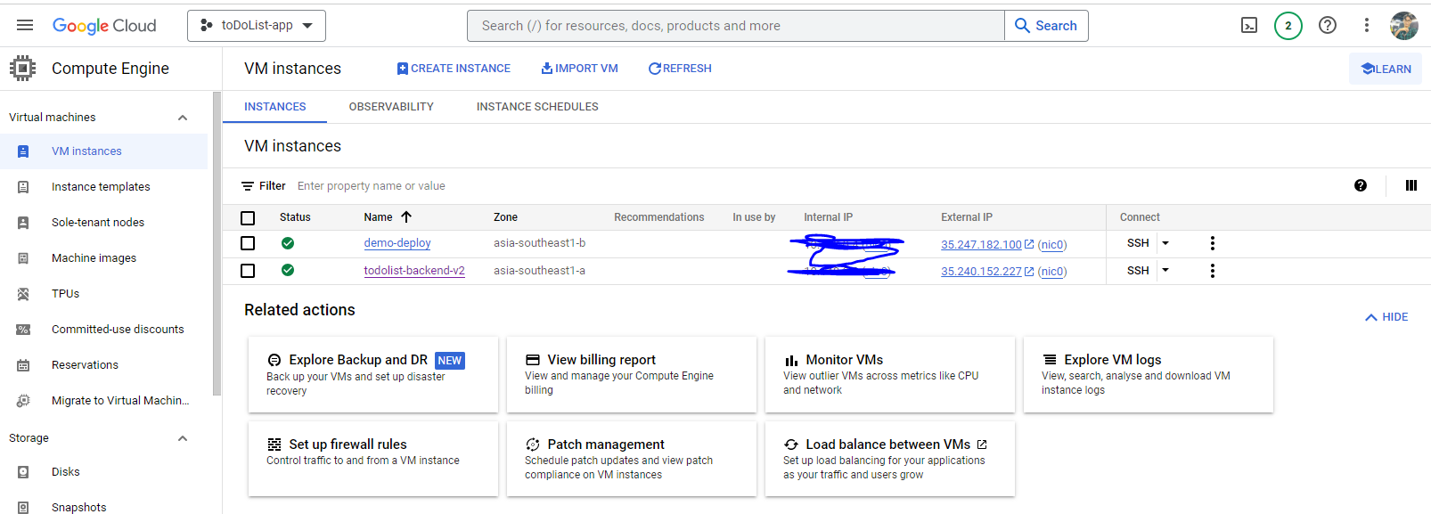Refresh the VM instances list
Viewport: 1431px width, 514px height.
click(x=680, y=69)
